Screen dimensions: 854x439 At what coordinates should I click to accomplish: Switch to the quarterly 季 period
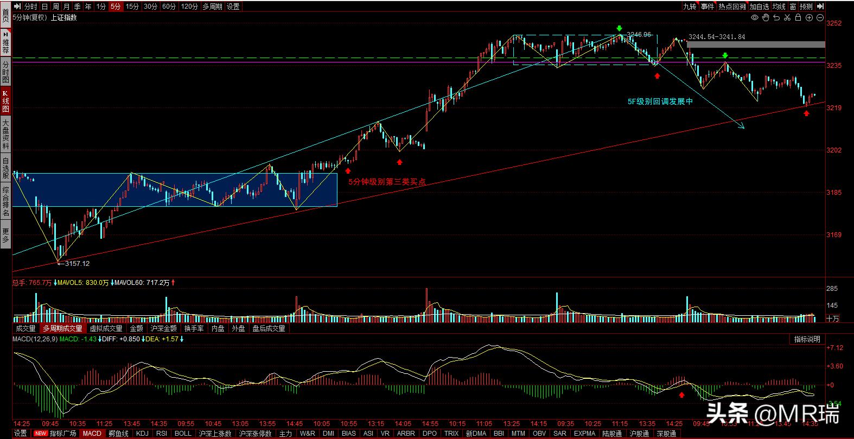click(x=77, y=7)
